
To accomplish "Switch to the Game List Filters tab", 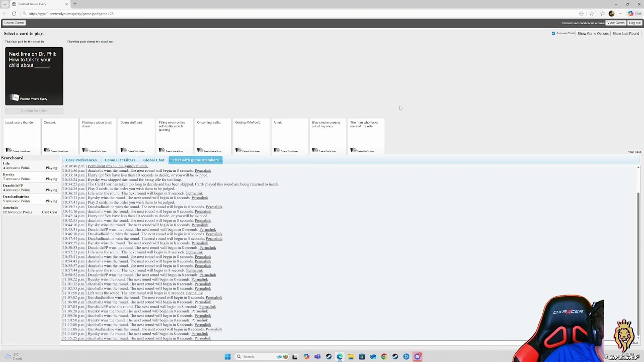I will [x=120, y=160].
